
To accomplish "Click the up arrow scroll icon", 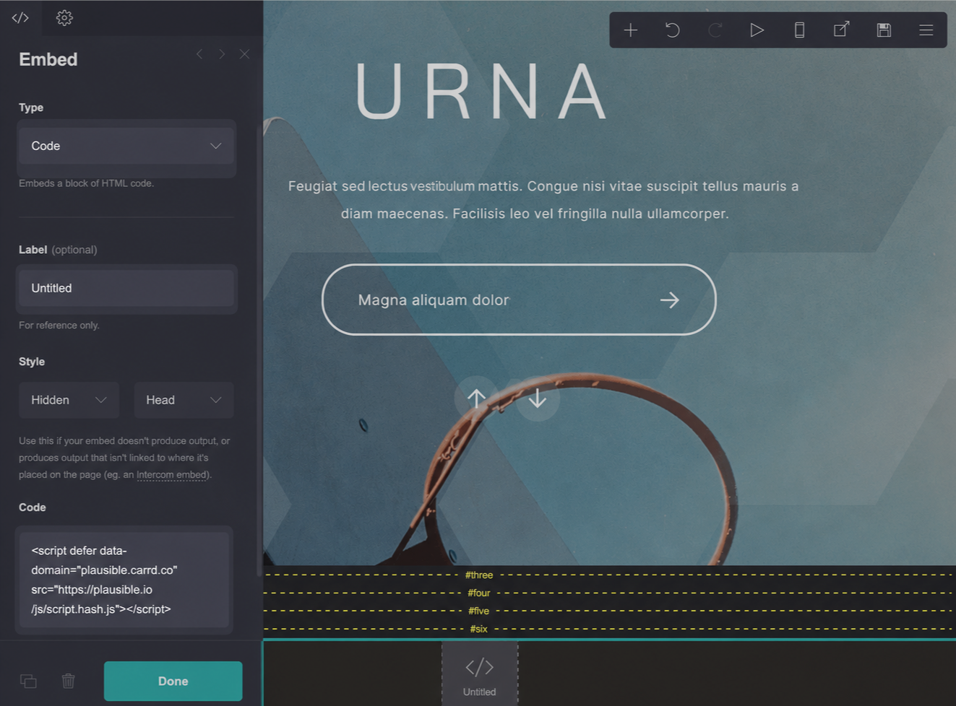I will click(x=476, y=398).
